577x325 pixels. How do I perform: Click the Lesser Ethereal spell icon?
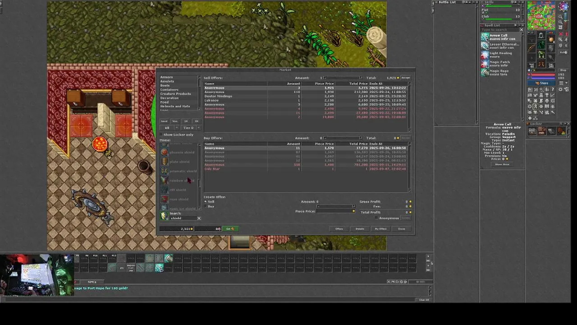click(485, 46)
